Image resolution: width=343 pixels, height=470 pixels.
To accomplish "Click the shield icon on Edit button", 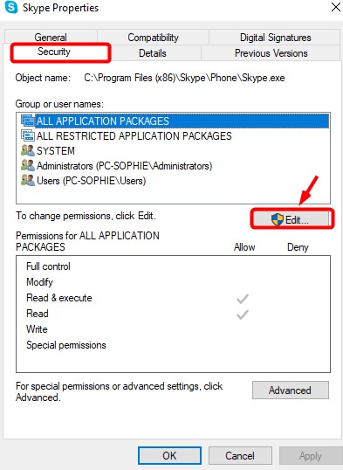I will click(277, 220).
